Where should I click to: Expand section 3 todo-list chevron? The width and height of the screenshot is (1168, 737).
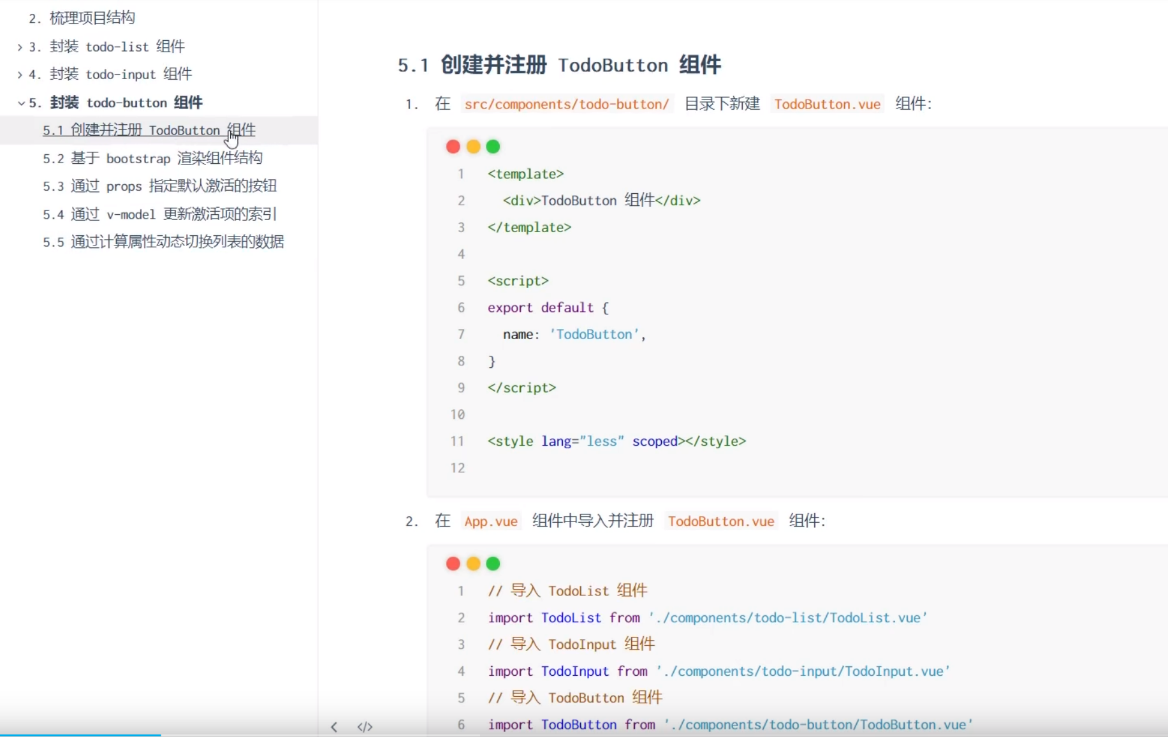pyautogui.click(x=20, y=47)
